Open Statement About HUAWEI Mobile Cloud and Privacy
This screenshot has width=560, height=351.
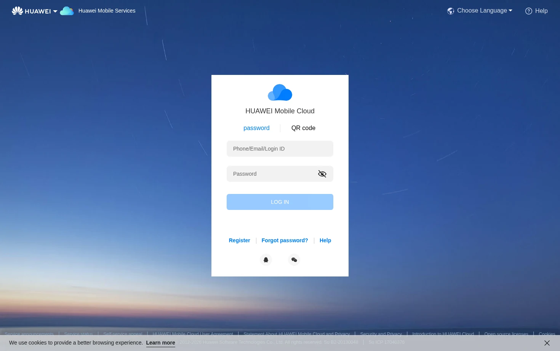pyautogui.click(x=297, y=334)
